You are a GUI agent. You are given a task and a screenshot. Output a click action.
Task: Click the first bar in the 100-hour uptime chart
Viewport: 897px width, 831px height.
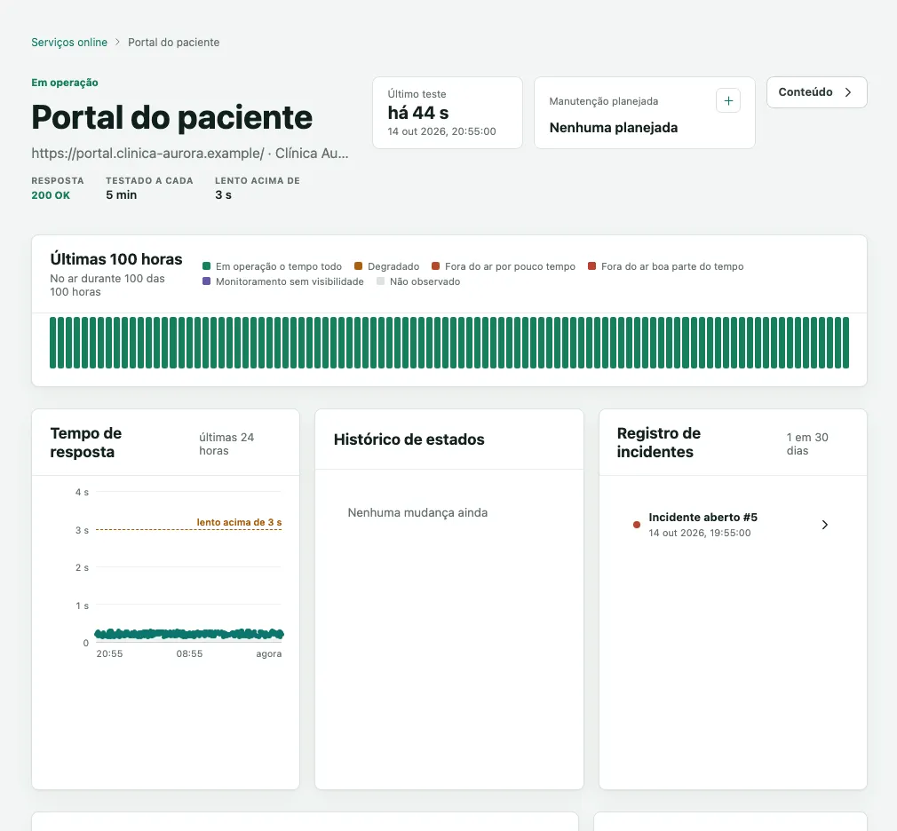tap(52, 343)
